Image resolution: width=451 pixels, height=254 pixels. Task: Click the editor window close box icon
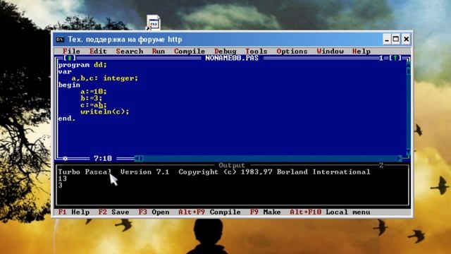pos(69,58)
